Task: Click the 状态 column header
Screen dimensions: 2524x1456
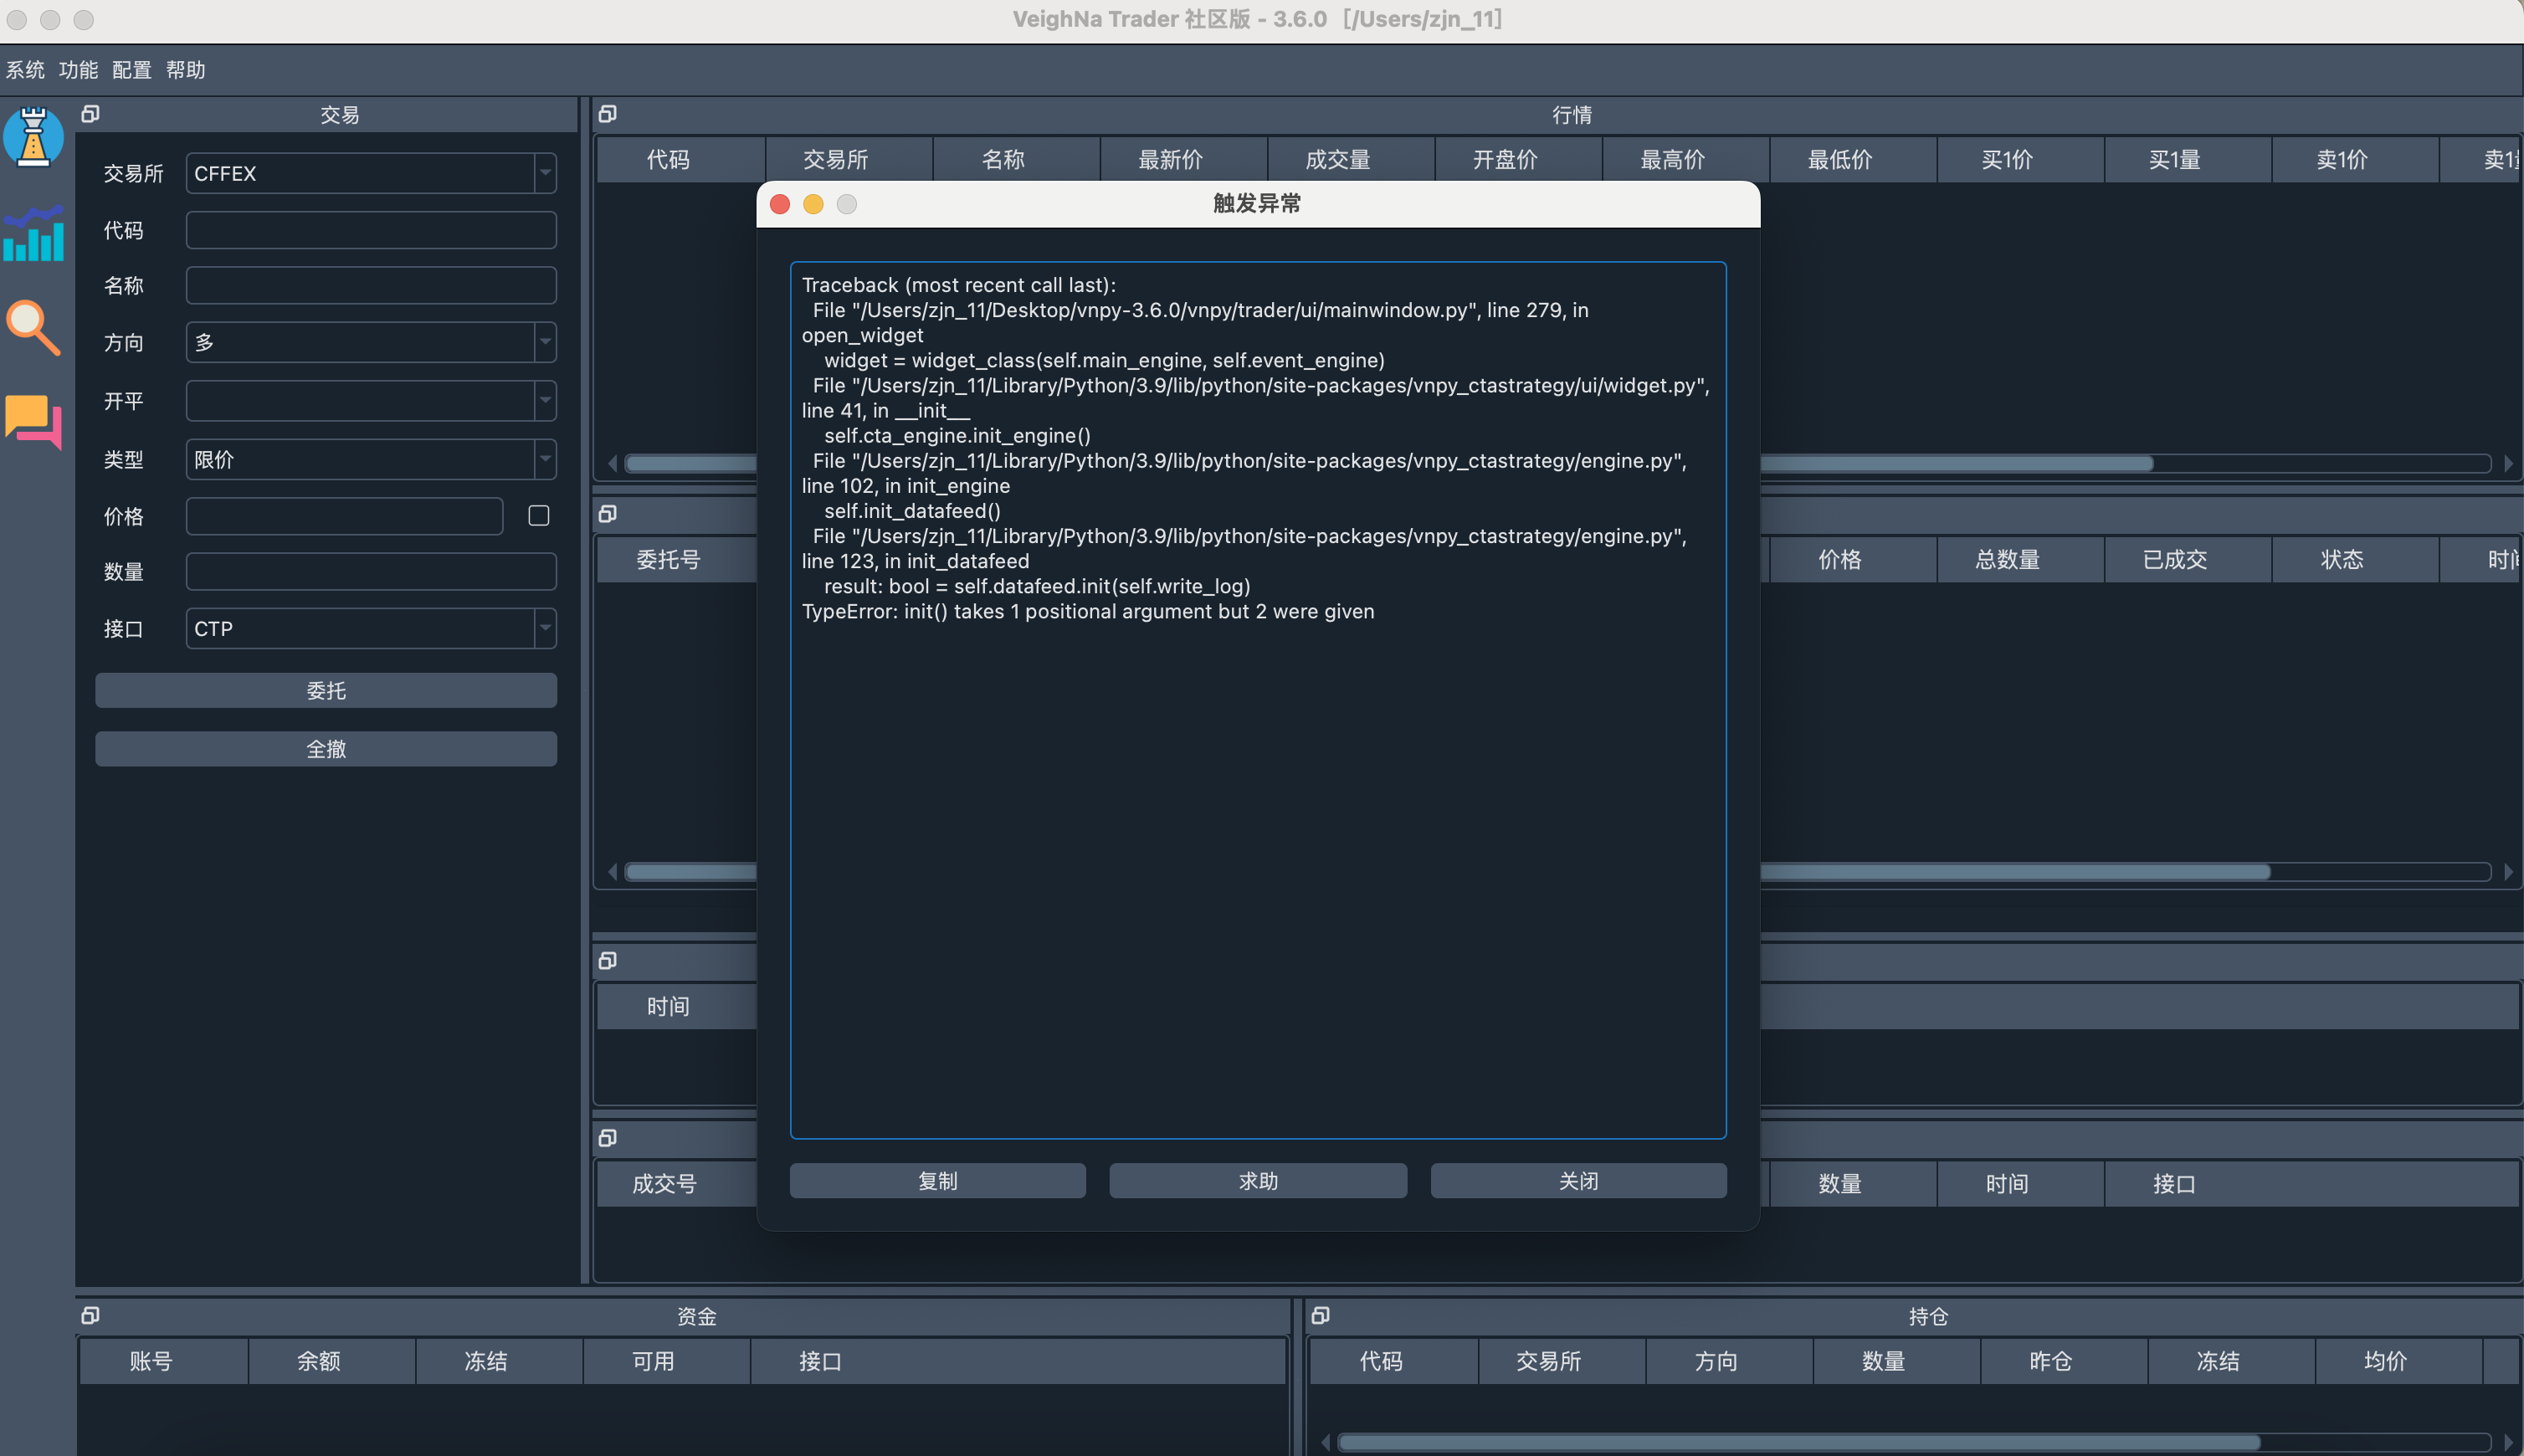Action: click(x=2342, y=560)
